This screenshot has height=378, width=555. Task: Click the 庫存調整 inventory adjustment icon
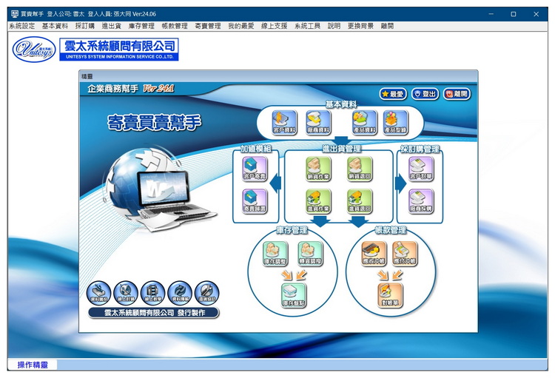point(276,254)
